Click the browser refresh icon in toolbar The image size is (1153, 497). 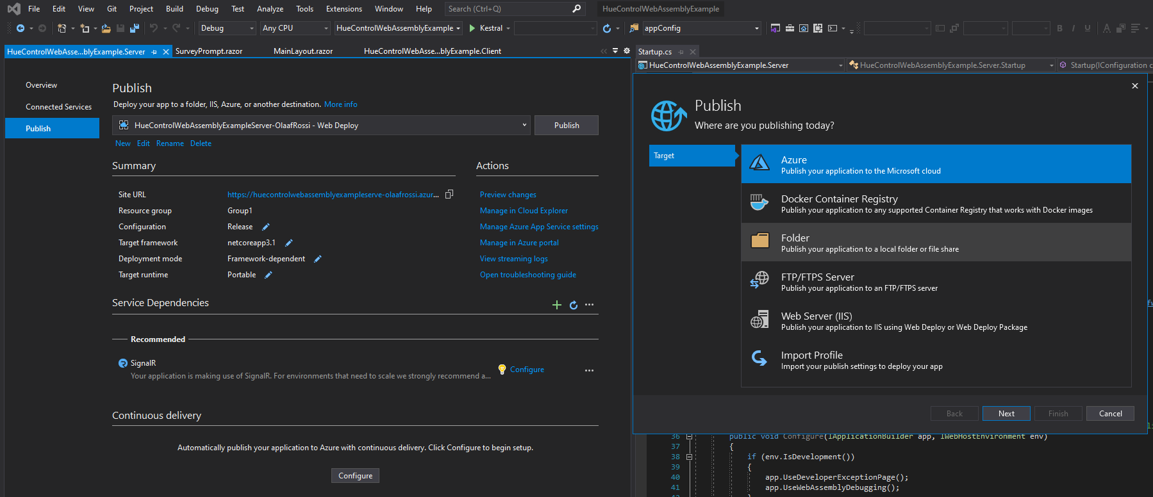[x=607, y=28]
